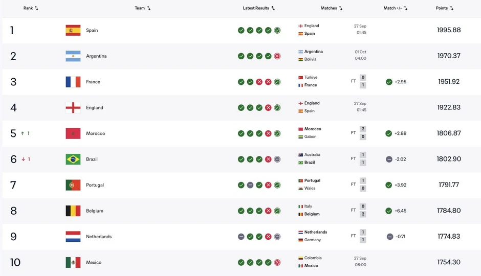
Task: Click the France flag icon
Action: [x=73, y=82]
